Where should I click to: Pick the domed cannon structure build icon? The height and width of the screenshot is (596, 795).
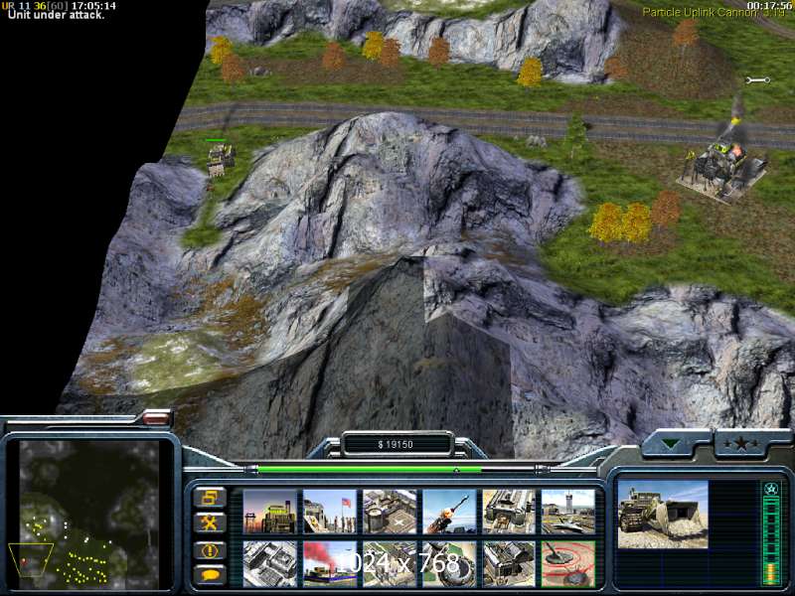[x=449, y=563]
